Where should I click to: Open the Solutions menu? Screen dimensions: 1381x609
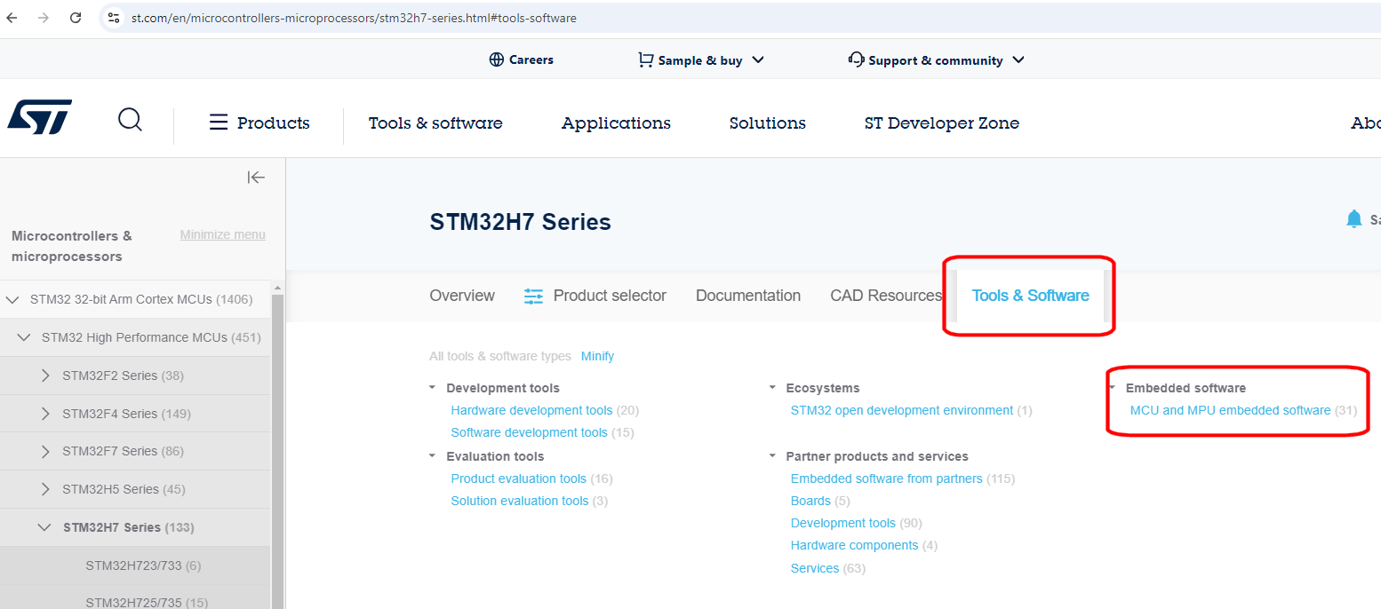pyautogui.click(x=767, y=123)
